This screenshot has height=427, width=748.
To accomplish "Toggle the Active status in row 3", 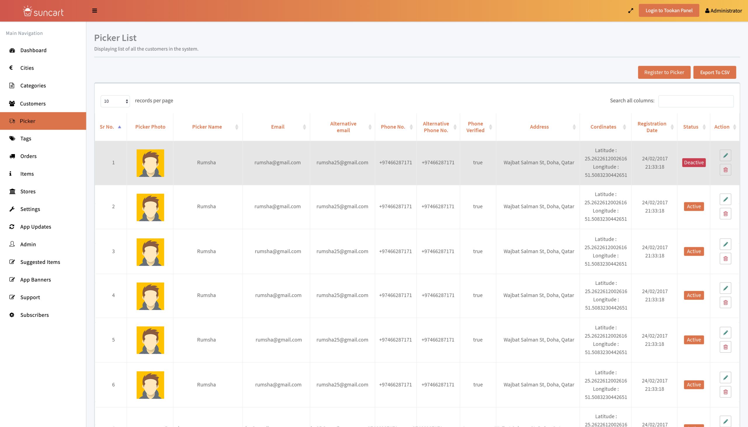I will click(x=694, y=251).
